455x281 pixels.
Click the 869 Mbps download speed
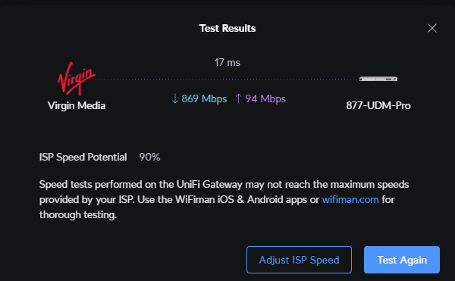(204, 98)
